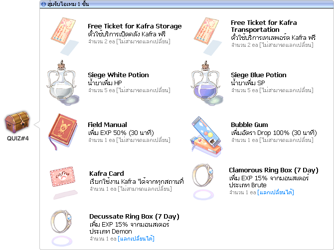
Task: Click the QUIZ#4 label under the chest
Action: click(x=18, y=138)
